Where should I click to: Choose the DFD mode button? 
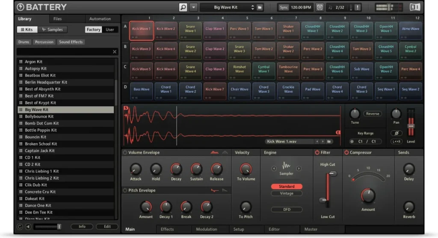pos(287,209)
